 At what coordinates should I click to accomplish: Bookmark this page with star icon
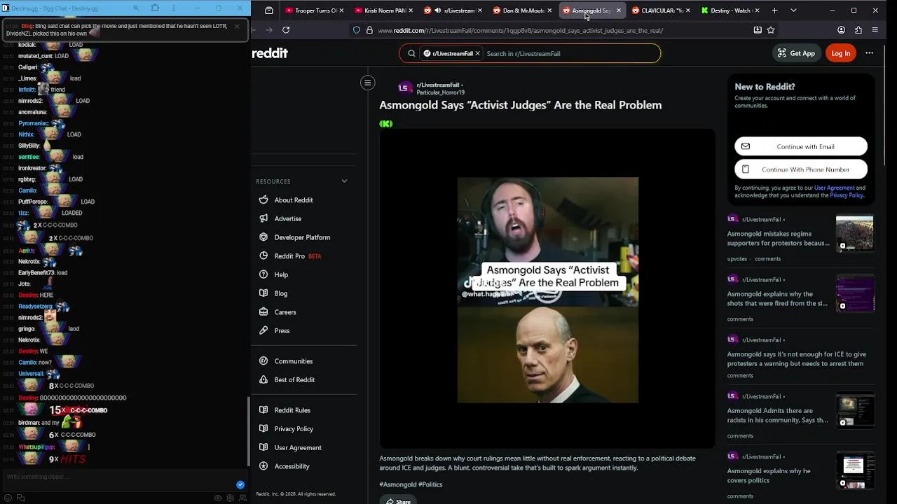[771, 30]
